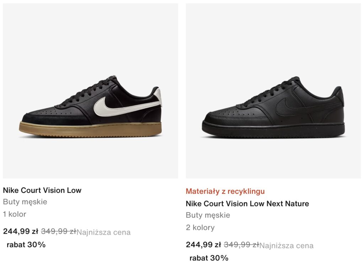Click "Buty męskie" under the Next Nature shoe
Viewport: 364px width, 267px height.
208,215
